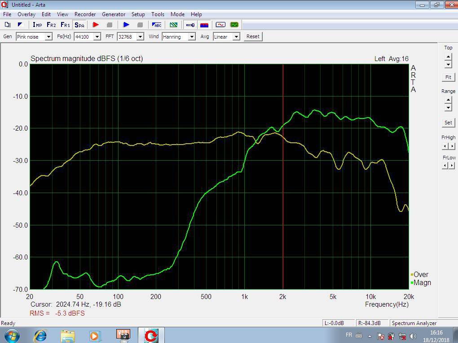Click the Fit button
458x343 pixels.
click(449, 77)
